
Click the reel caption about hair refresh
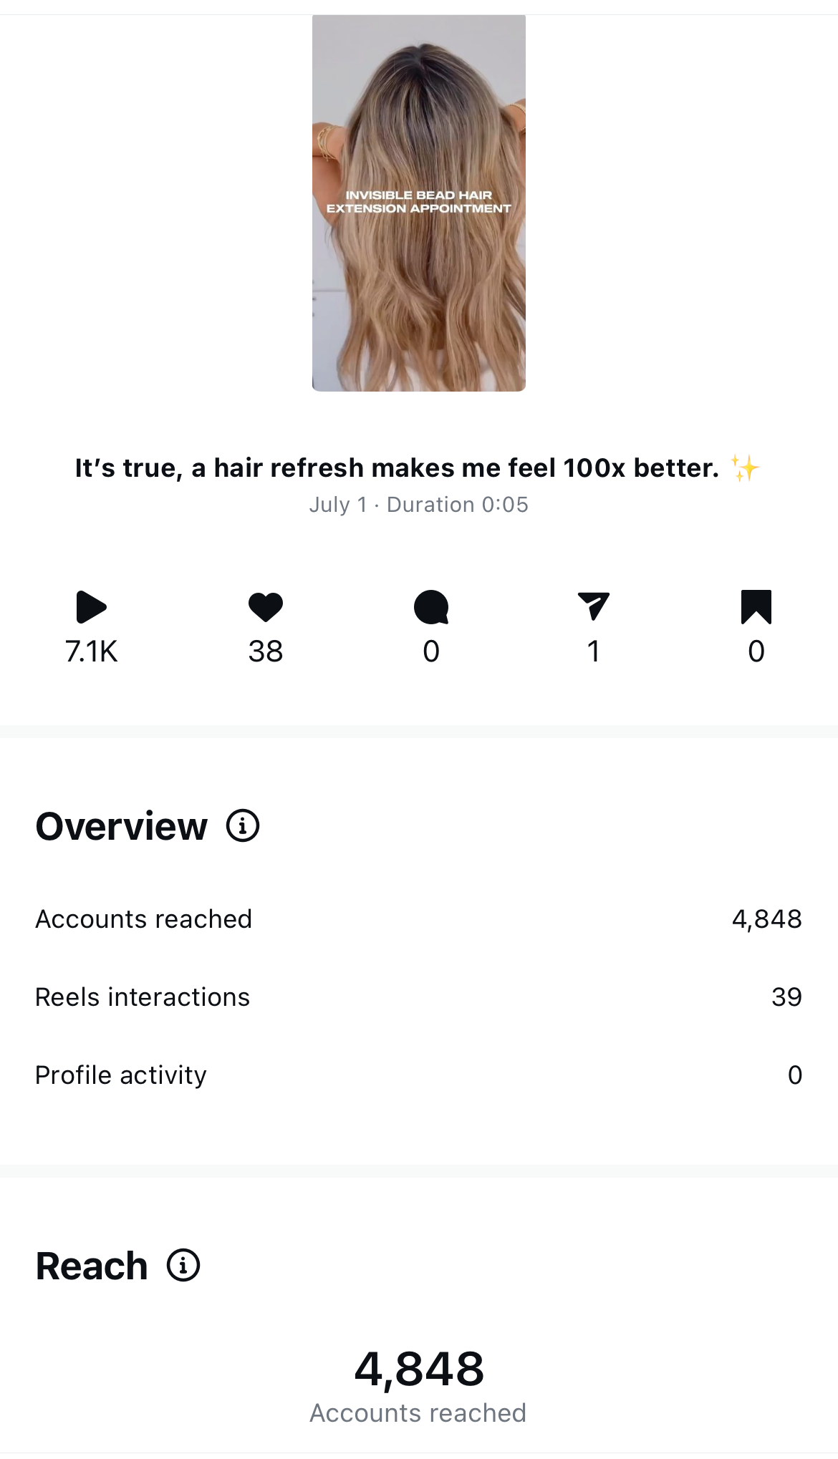coord(397,468)
